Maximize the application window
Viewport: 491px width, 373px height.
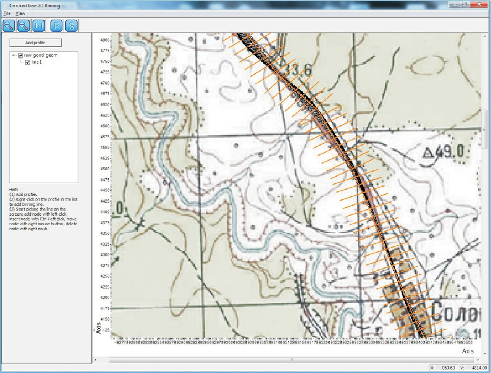pos(465,4)
